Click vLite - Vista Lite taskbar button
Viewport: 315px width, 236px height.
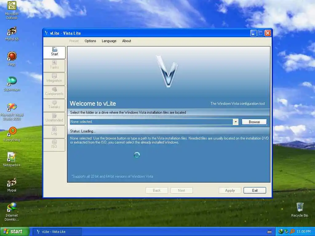coord(57,232)
